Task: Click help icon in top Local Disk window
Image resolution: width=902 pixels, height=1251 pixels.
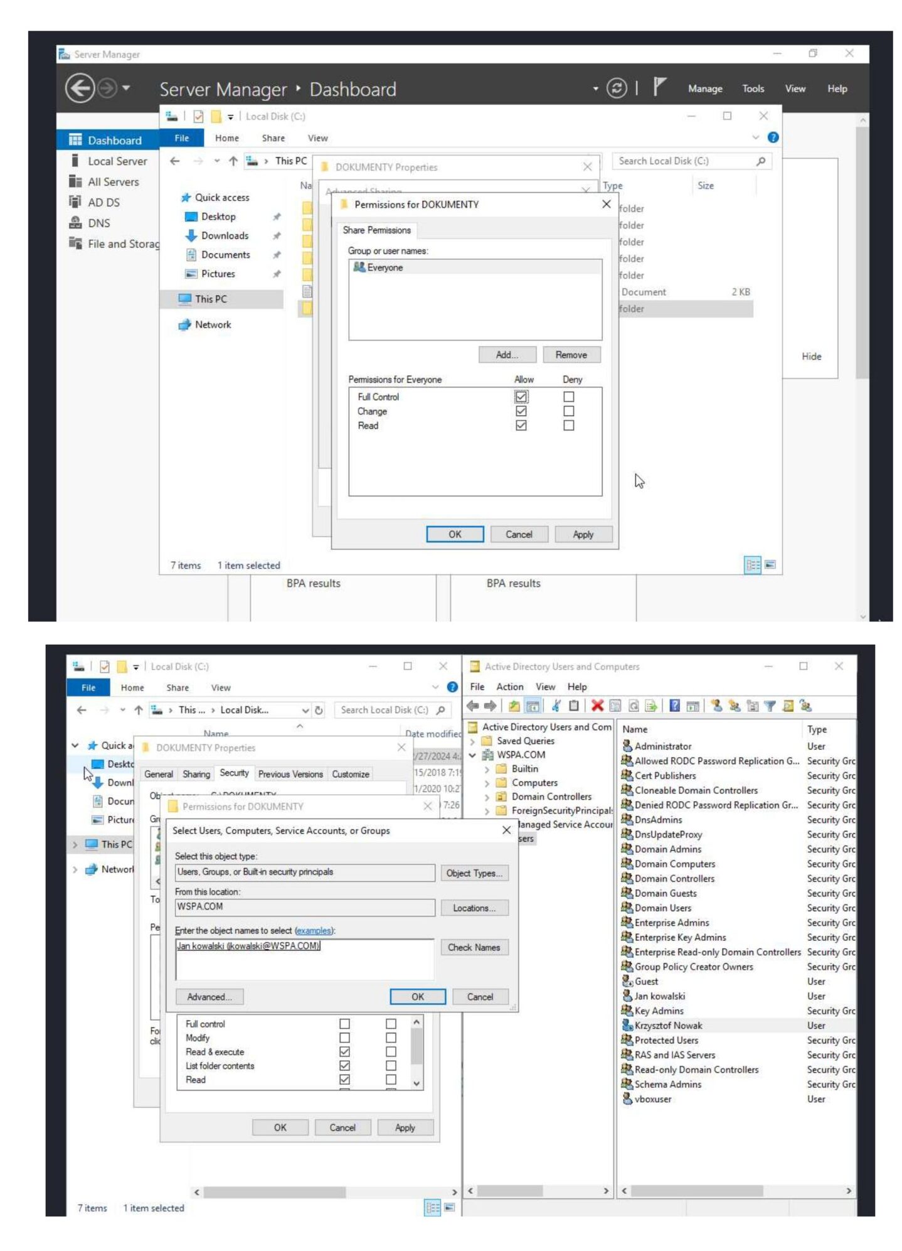Action: click(773, 137)
